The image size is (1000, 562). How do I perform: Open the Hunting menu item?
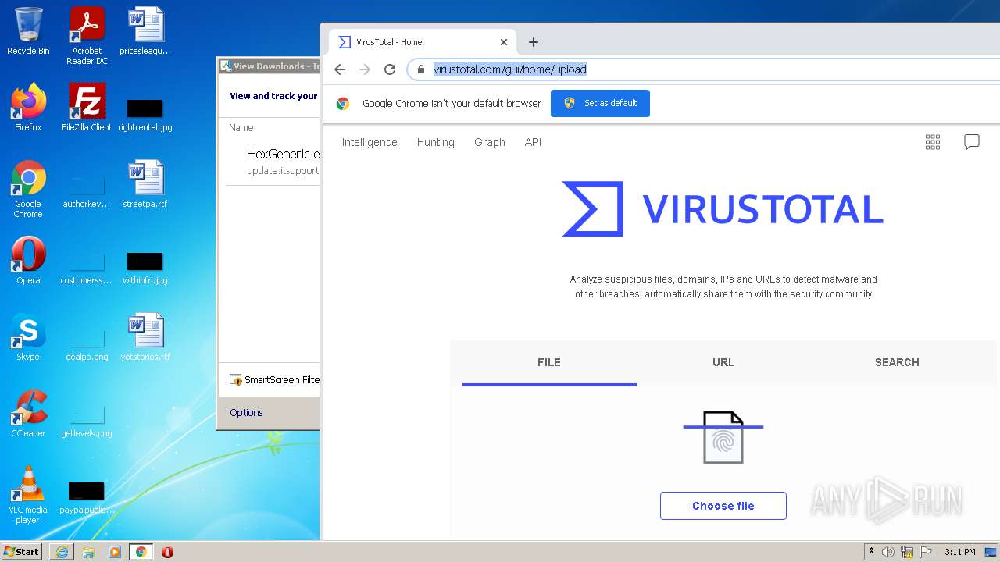click(435, 142)
